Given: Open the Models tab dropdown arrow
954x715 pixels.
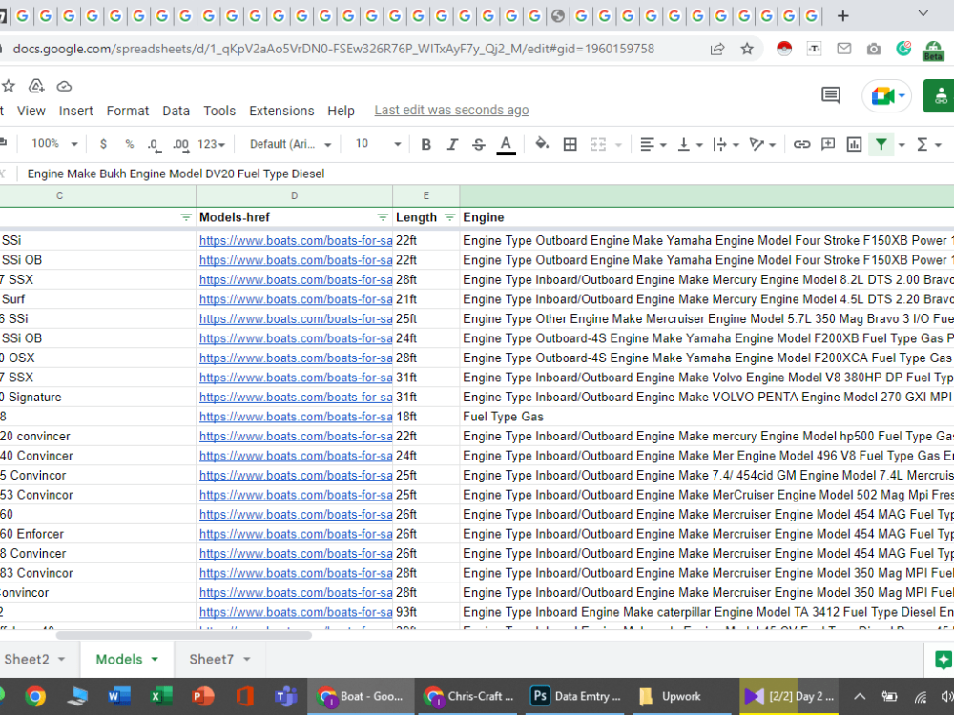Looking at the screenshot, I should 155,659.
